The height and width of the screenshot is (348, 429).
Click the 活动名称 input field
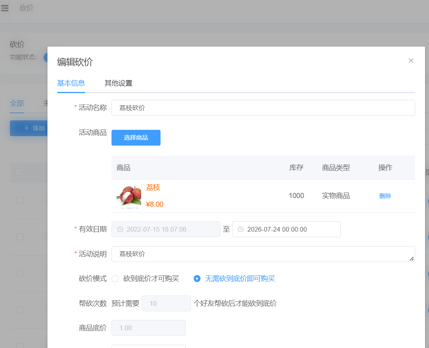tap(263, 108)
